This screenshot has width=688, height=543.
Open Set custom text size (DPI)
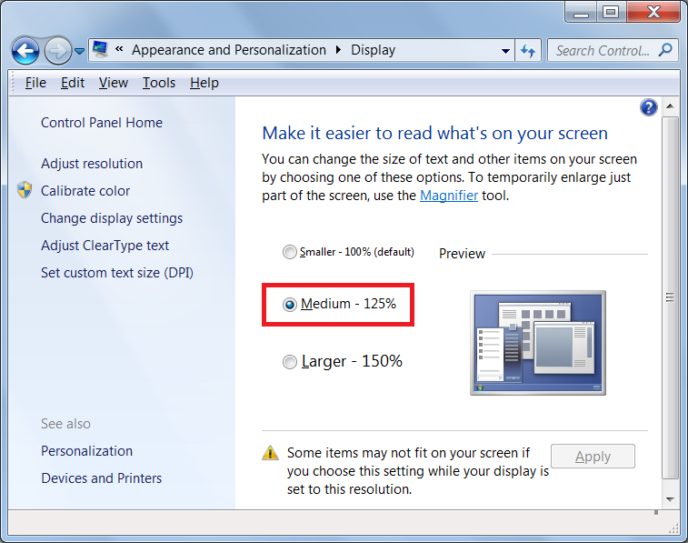[116, 273]
